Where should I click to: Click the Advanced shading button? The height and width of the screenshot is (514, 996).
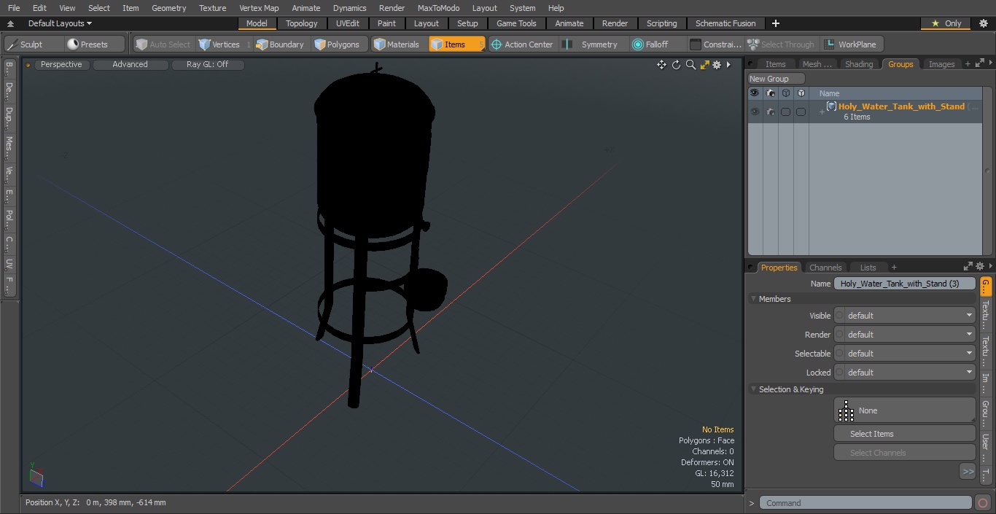click(130, 65)
